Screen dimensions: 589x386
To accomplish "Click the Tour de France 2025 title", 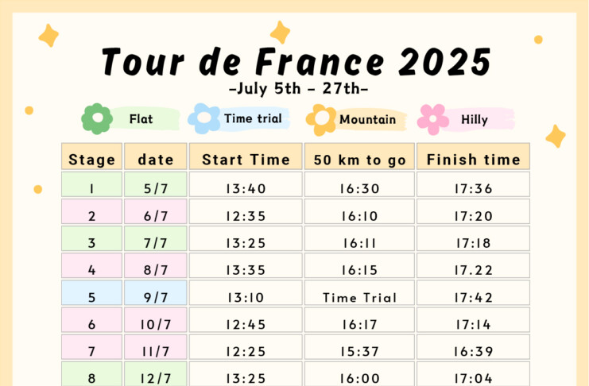I will [x=296, y=61].
